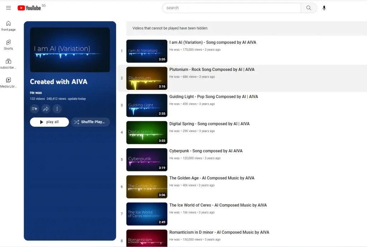Open title 'I am AI (Variation) - Song composed by AI AIVA'
Image resolution: width=367 pixels, height=247 pixels.
pyautogui.click(x=213, y=42)
